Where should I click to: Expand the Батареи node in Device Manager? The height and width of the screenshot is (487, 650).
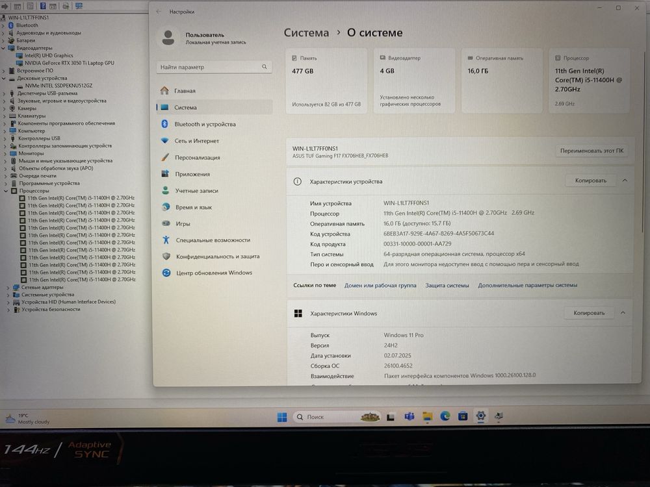tap(4, 40)
